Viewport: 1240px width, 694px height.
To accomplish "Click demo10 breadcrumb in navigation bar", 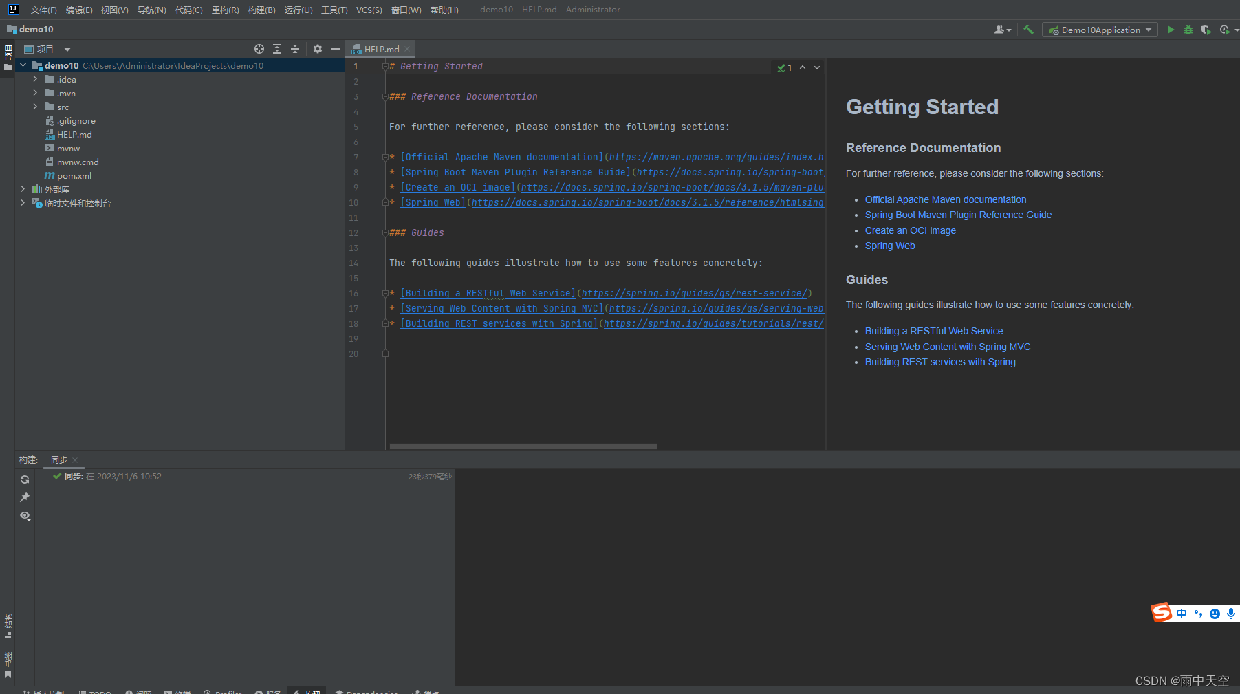I will [x=30, y=29].
